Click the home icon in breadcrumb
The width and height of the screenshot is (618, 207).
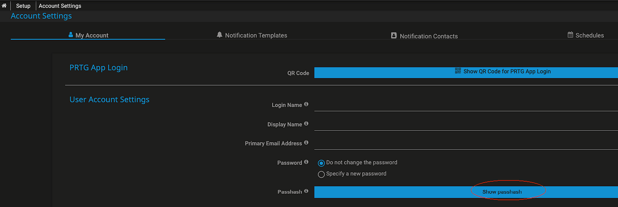[x=4, y=6]
